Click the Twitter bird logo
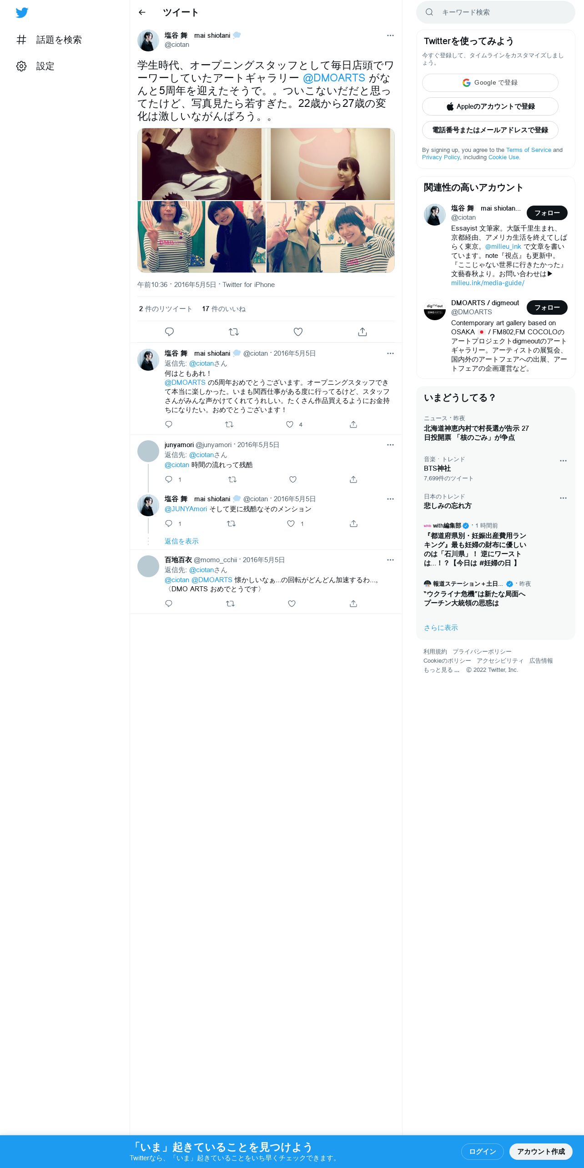Image resolution: width=584 pixels, height=1168 pixels. click(x=22, y=13)
